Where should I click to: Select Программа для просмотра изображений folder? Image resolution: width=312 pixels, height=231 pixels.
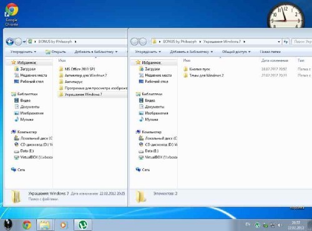(93, 88)
